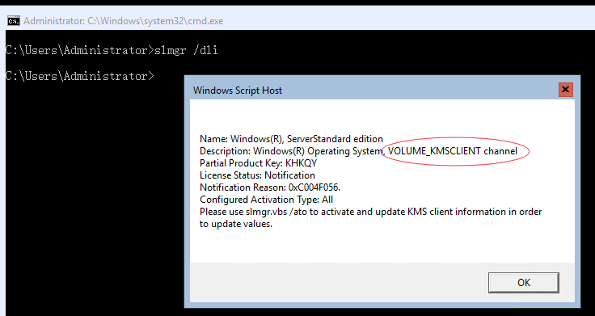Click the empty second command prompt line
This screenshot has height=316, width=595.
pyautogui.click(x=80, y=76)
